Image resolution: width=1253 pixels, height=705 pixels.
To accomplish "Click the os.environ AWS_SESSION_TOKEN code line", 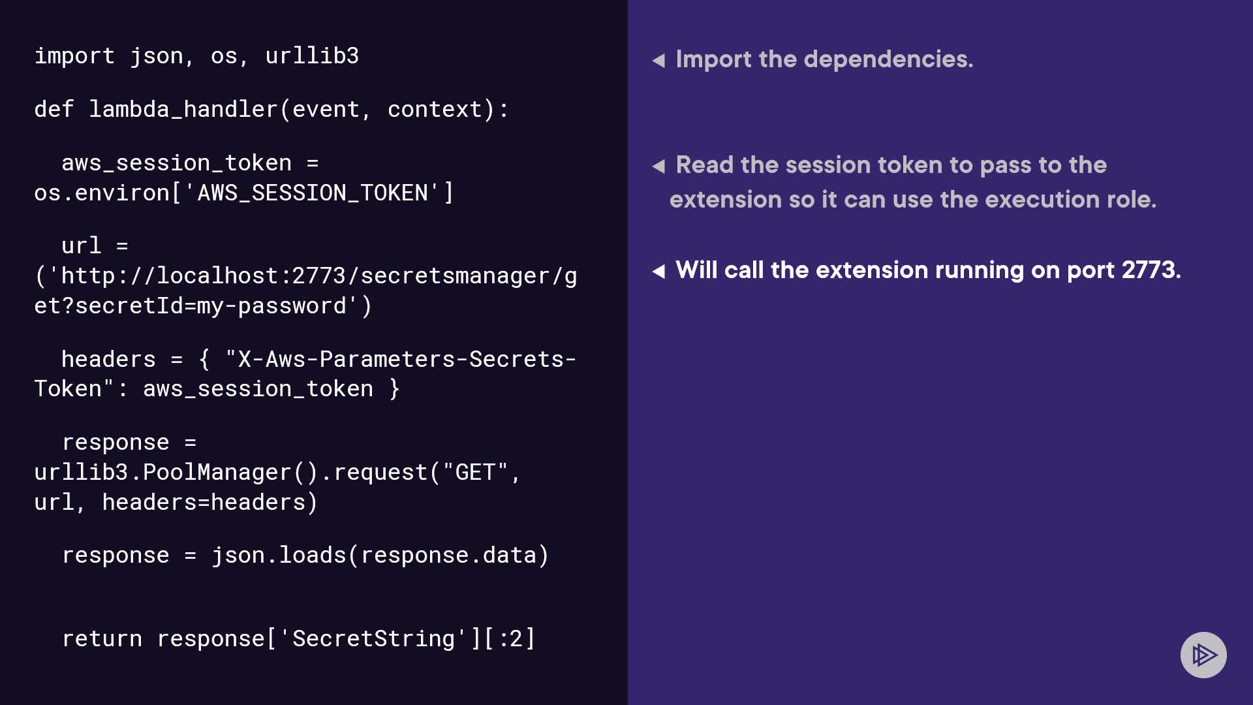I will (x=243, y=193).
